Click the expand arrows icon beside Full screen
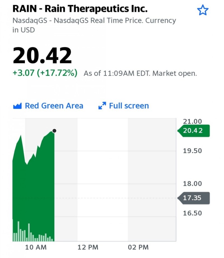 (x=102, y=106)
